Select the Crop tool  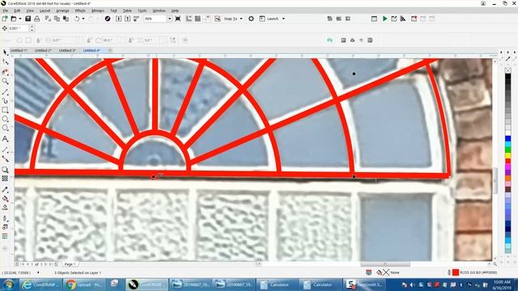coord(5,72)
